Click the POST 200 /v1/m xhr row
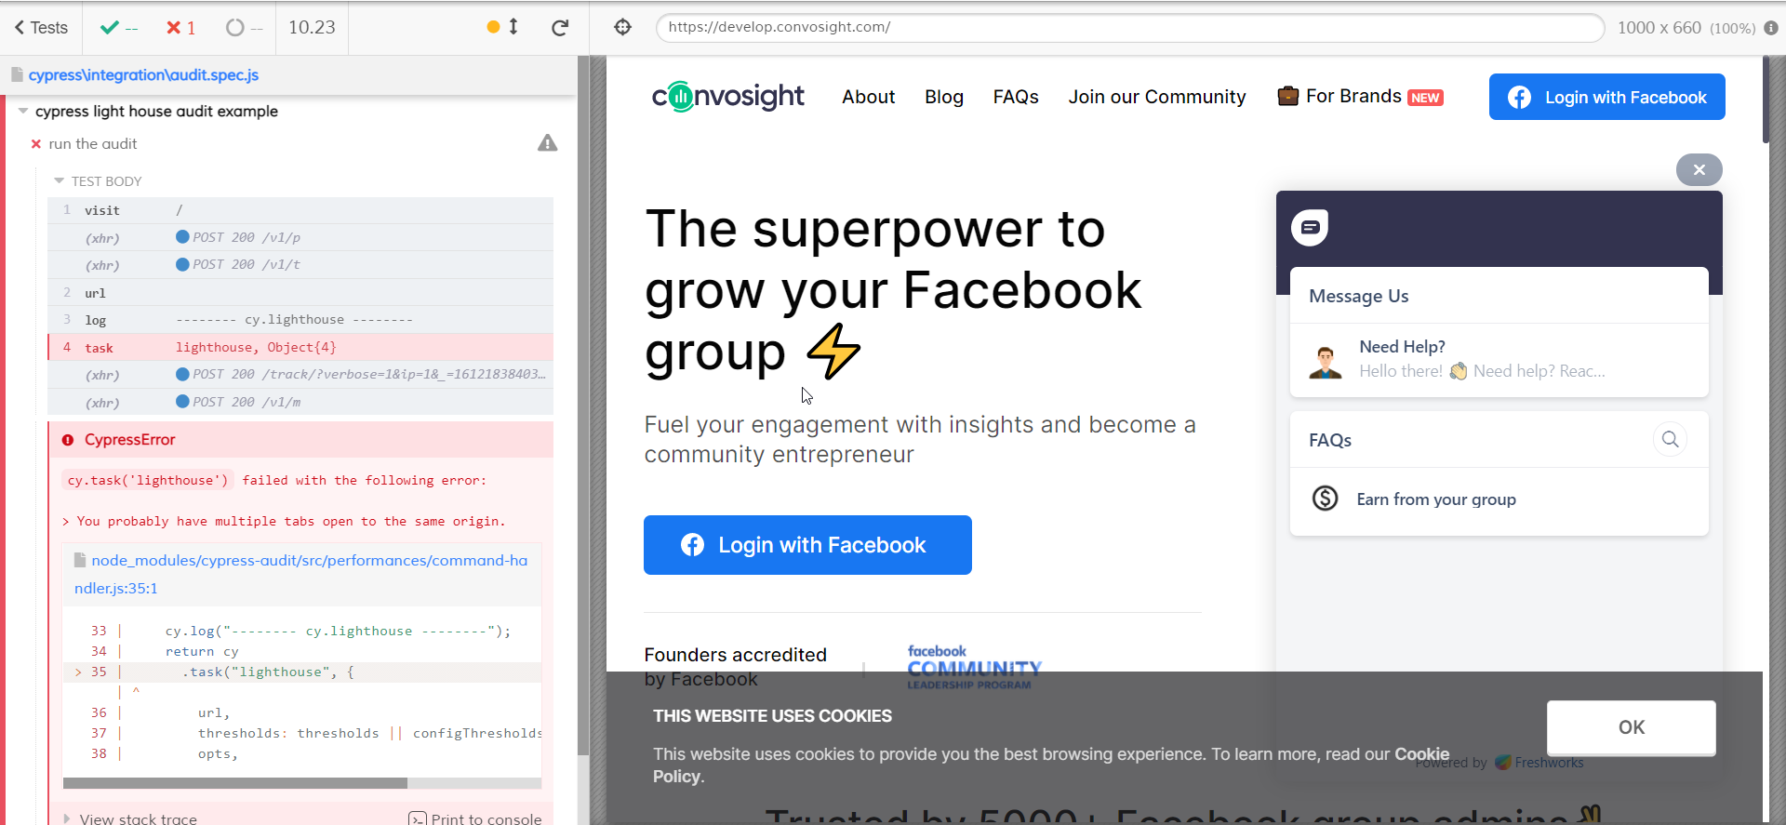This screenshot has height=825, width=1786. tap(300, 402)
